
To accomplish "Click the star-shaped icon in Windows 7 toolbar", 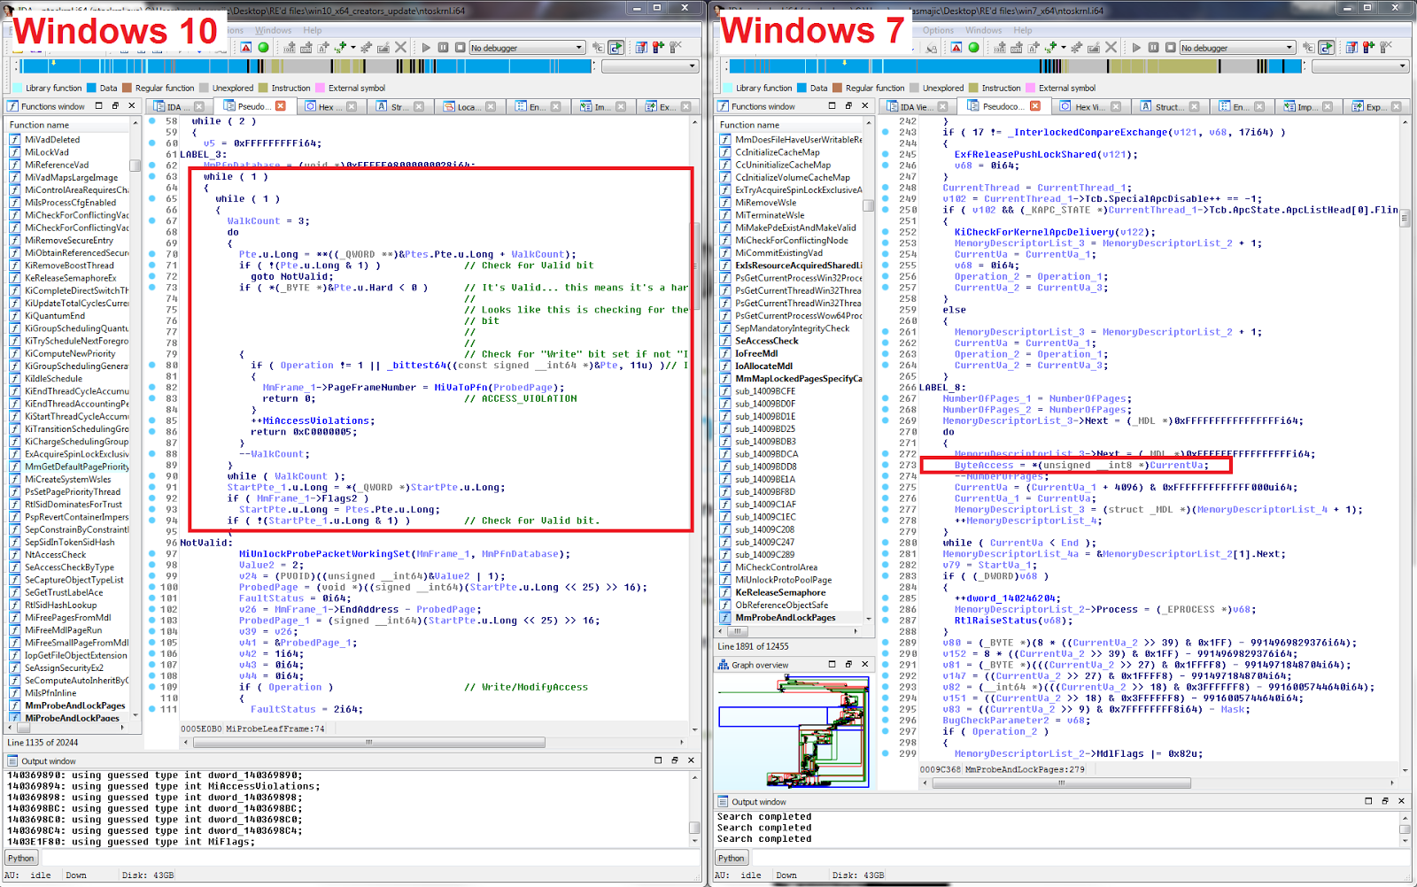I will (1078, 47).
